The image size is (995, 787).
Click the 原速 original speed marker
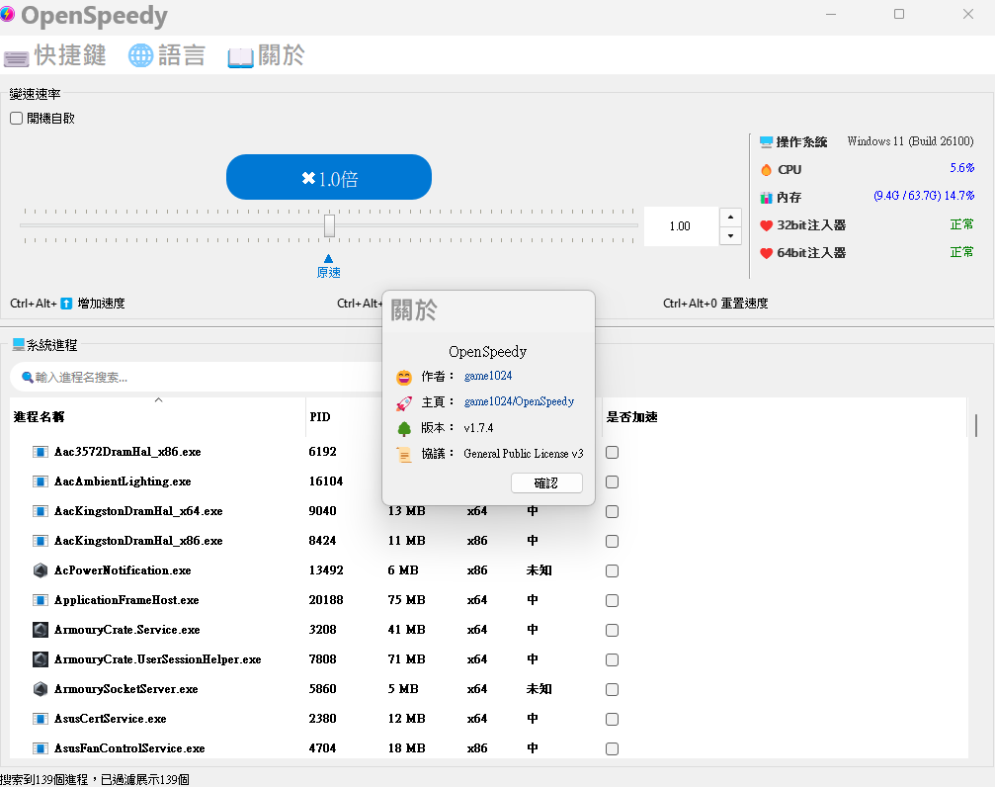coord(329,267)
